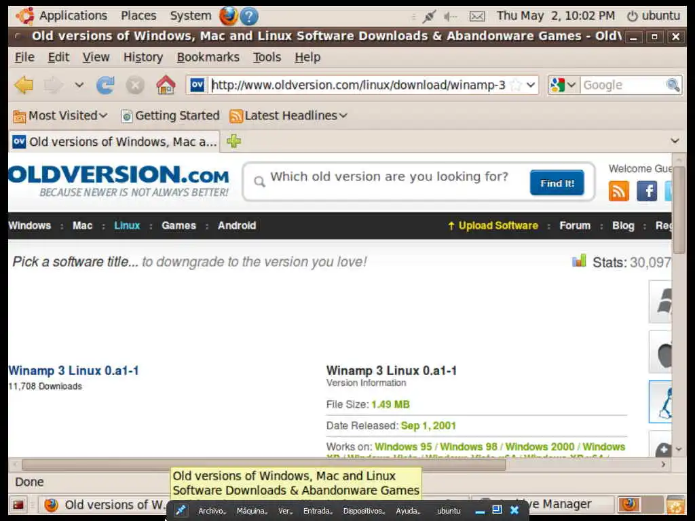The image size is (695, 521).
Task: Click the Find It! button
Action: pos(557,183)
